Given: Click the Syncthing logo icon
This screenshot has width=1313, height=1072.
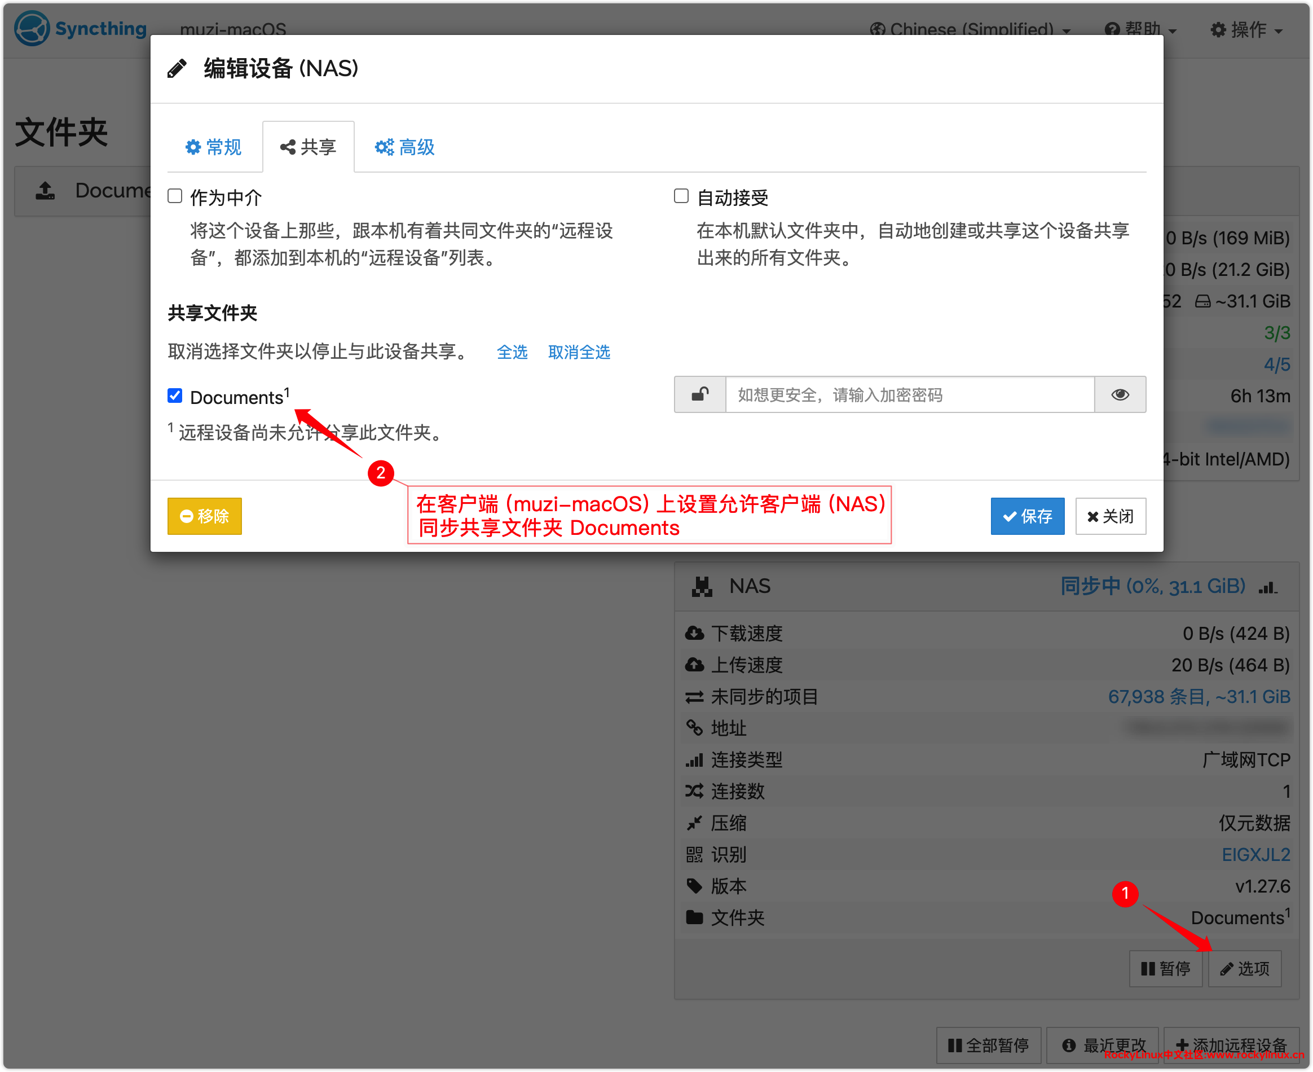Looking at the screenshot, I should point(32,28).
